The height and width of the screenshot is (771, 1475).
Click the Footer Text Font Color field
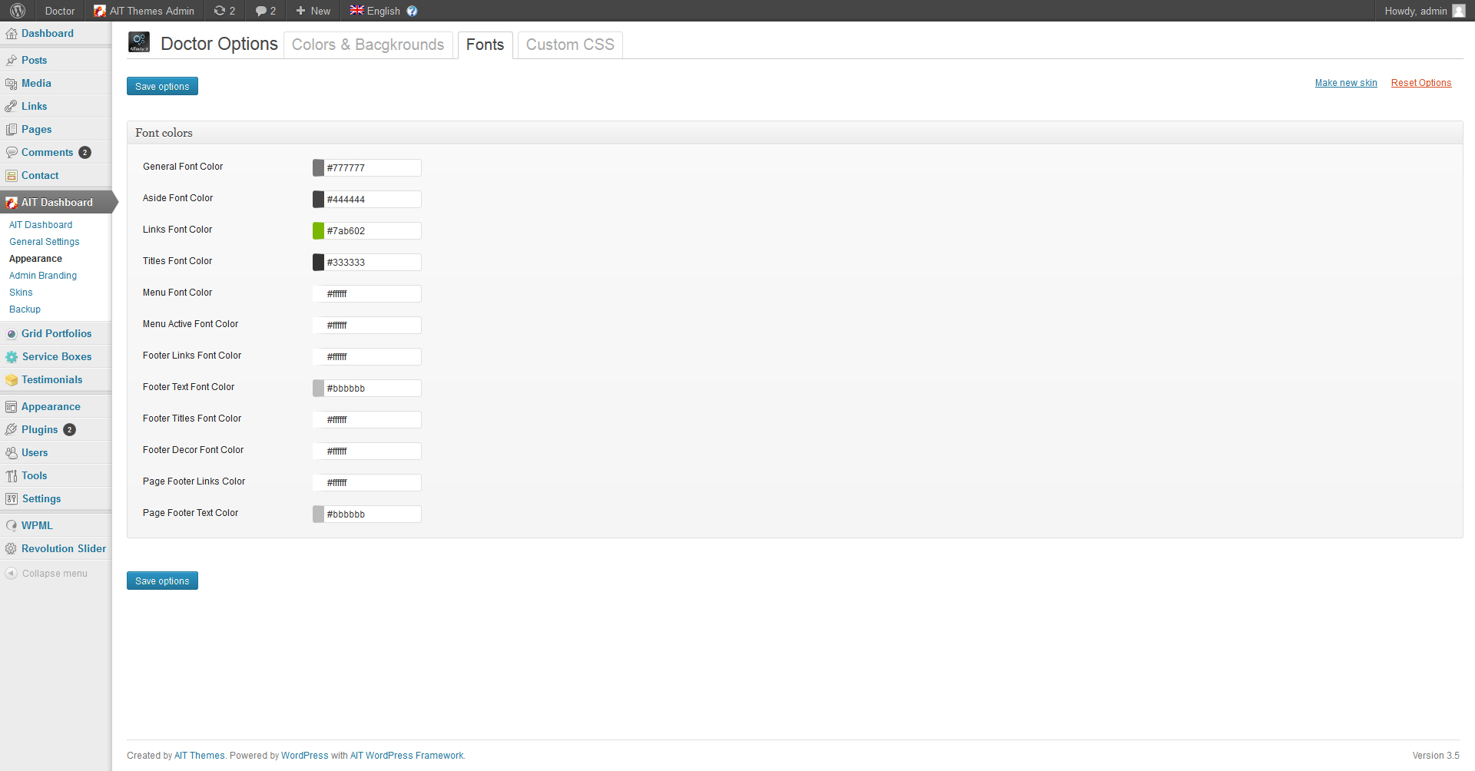(373, 389)
